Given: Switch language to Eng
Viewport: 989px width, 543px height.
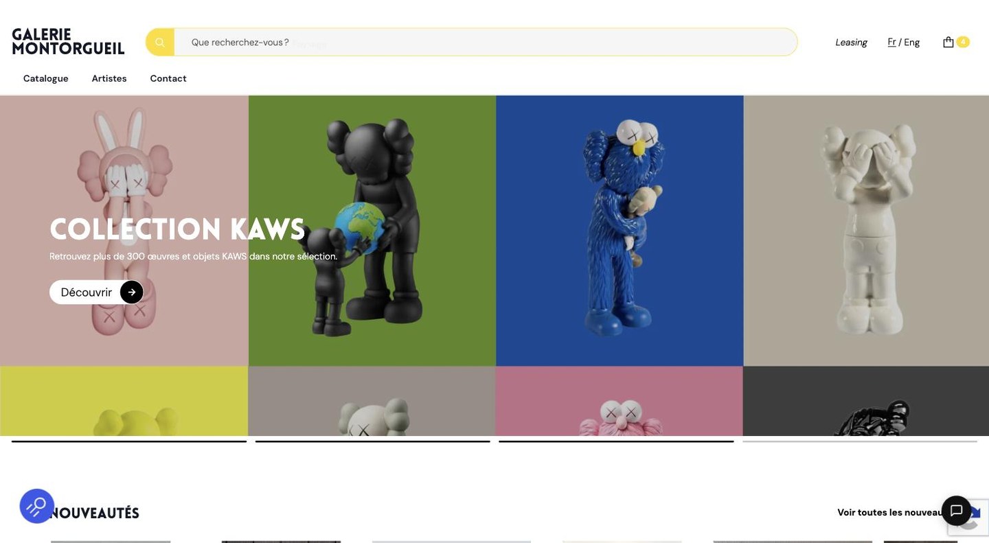Looking at the screenshot, I should point(912,42).
